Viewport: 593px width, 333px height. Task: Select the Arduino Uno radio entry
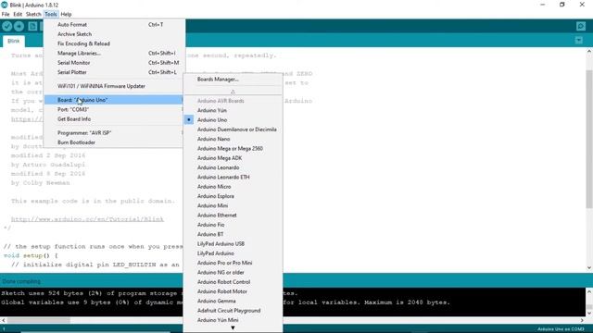coord(212,119)
